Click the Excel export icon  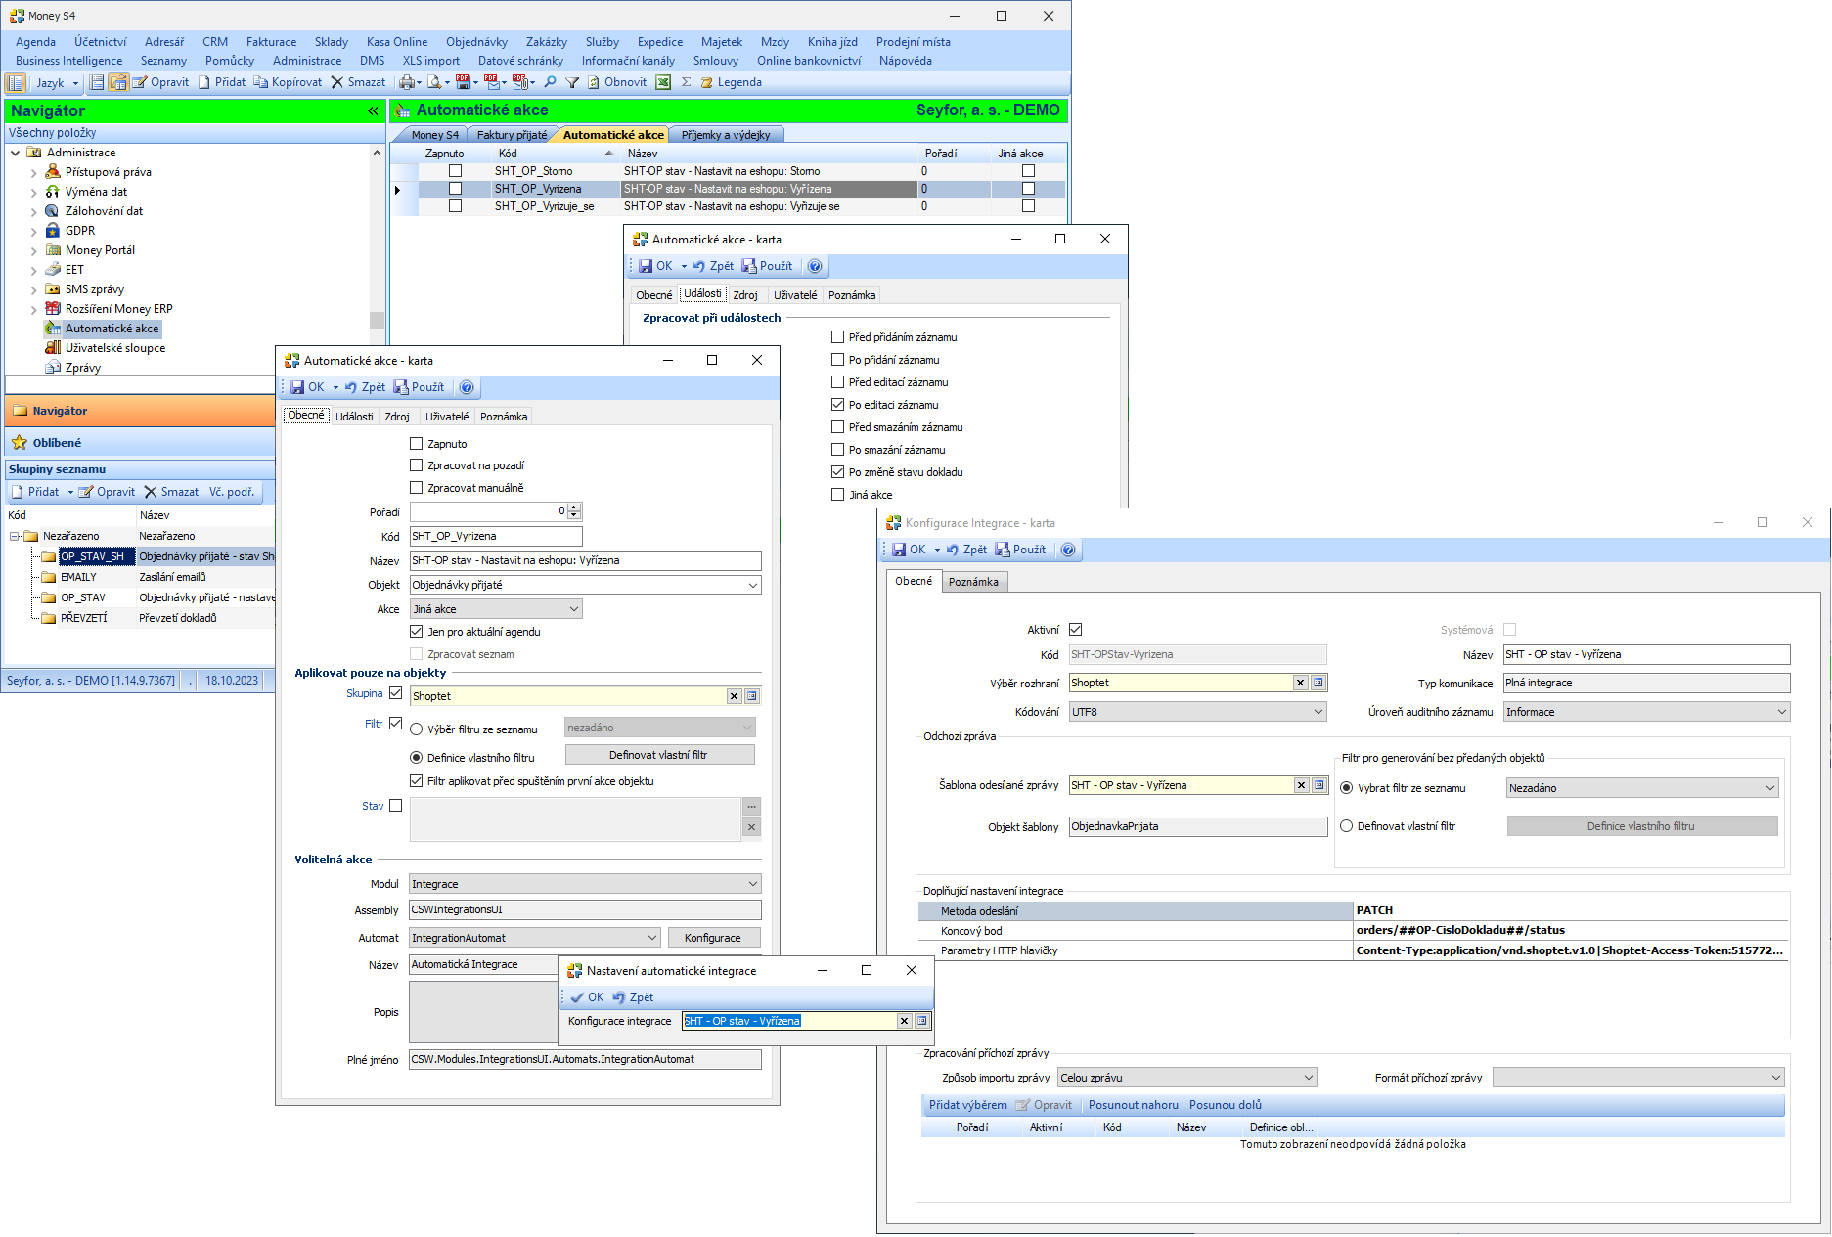coord(663,82)
